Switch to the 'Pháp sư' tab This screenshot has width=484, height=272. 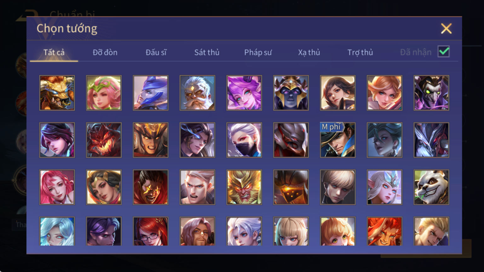(258, 52)
